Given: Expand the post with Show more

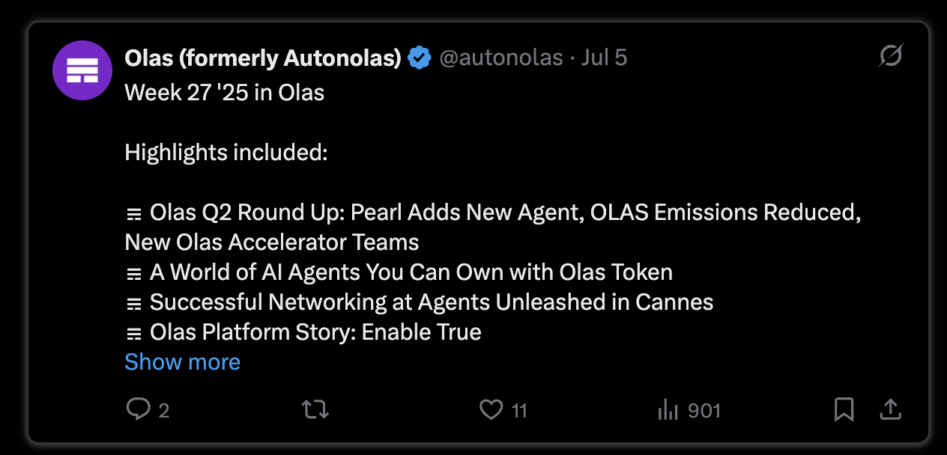Looking at the screenshot, I should [182, 362].
